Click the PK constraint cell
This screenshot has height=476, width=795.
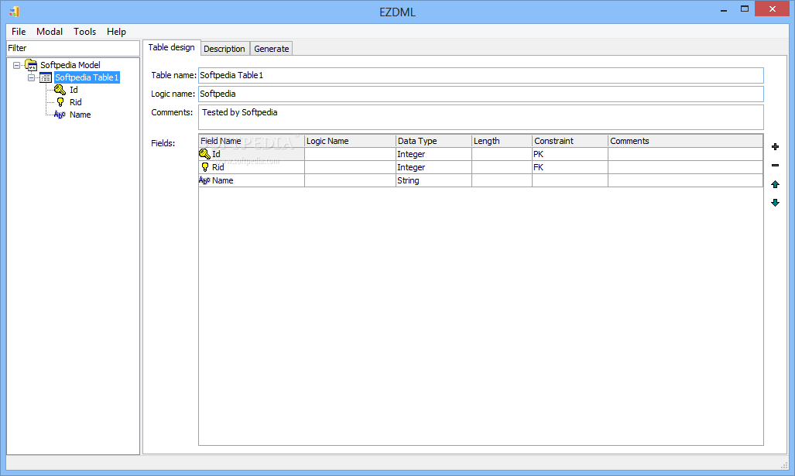[570, 154]
